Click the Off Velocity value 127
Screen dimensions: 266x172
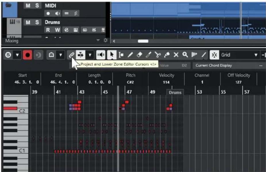click(x=238, y=82)
